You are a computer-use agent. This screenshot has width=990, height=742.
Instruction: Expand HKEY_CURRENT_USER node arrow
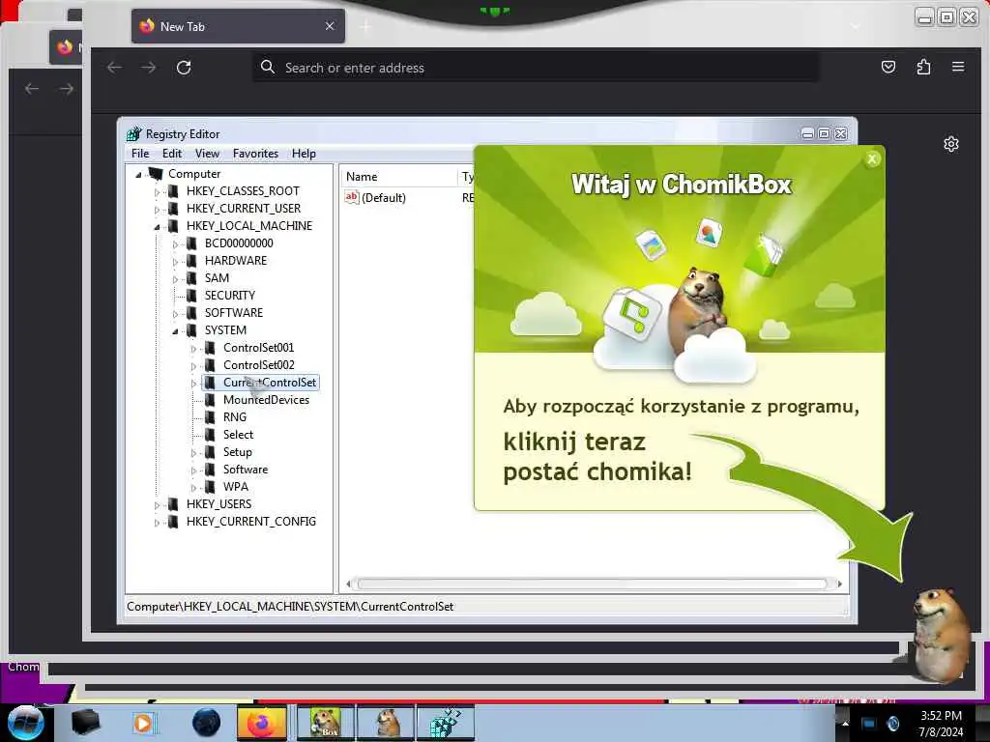point(157,209)
